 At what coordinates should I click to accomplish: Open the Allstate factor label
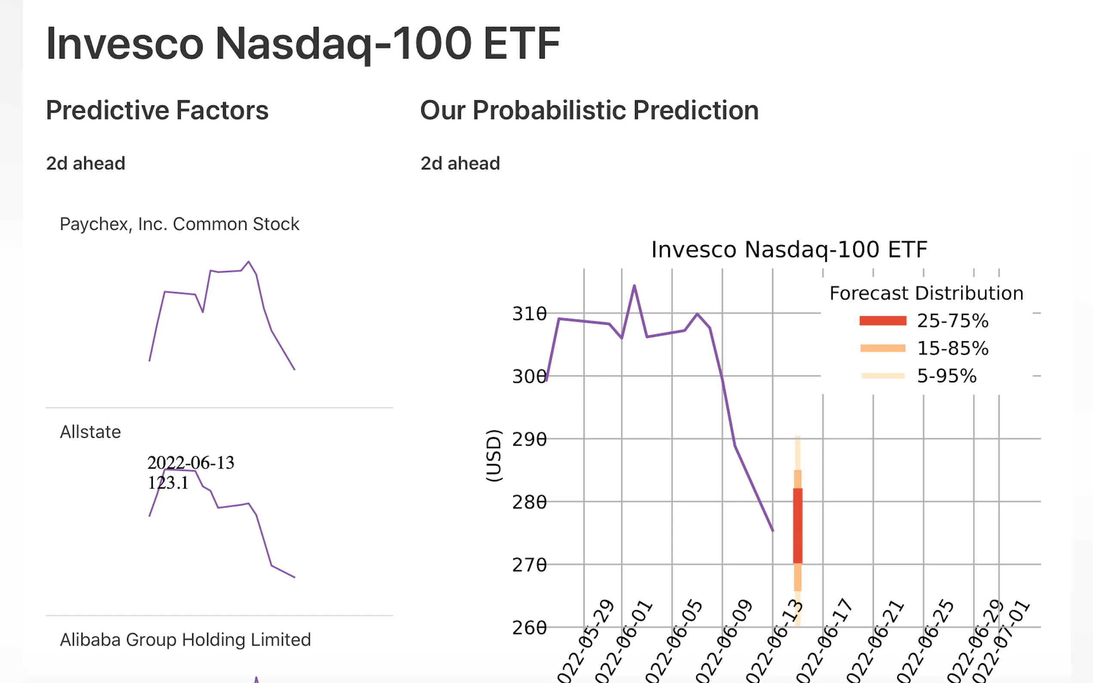click(90, 432)
